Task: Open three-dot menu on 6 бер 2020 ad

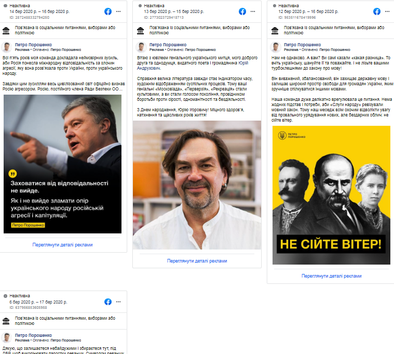Action: coord(118,302)
